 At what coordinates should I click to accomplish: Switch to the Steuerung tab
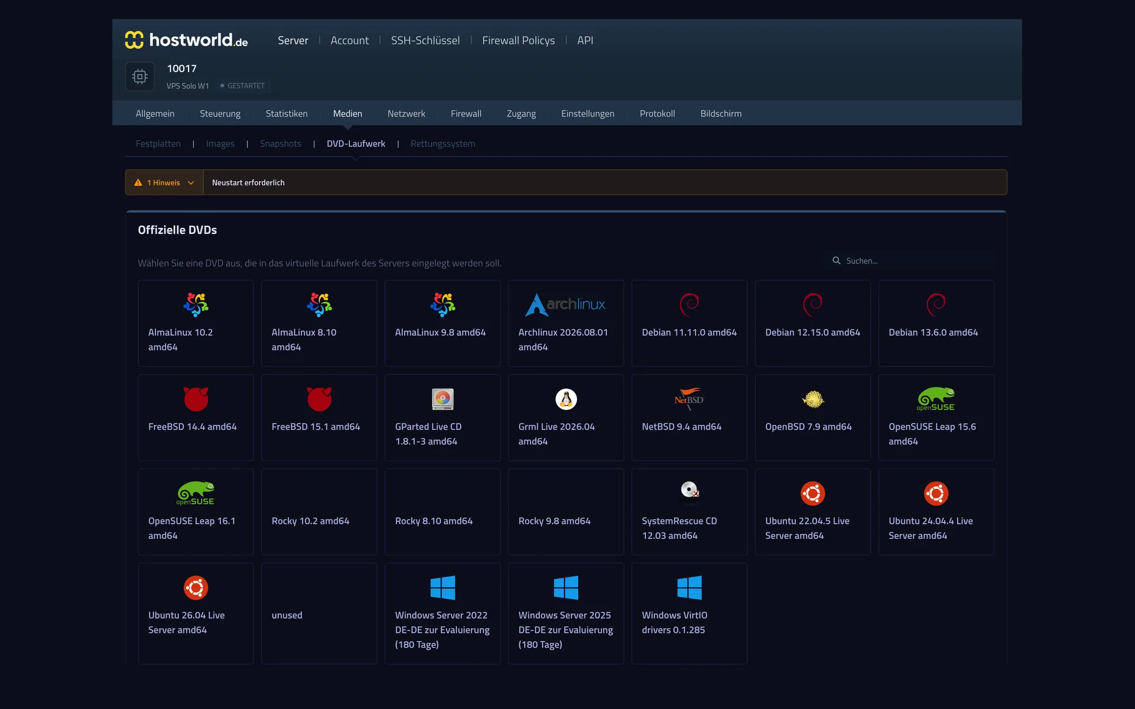click(x=220, y=113)
